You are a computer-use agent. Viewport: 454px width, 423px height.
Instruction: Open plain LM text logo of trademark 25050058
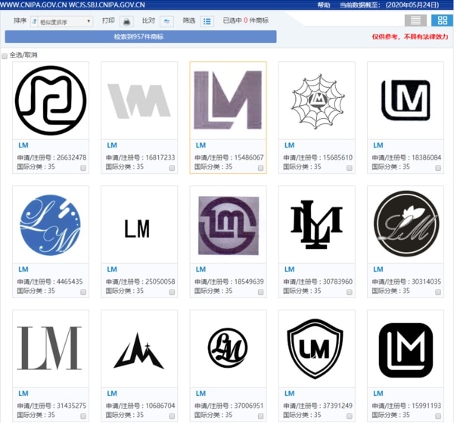pos(137,229)
